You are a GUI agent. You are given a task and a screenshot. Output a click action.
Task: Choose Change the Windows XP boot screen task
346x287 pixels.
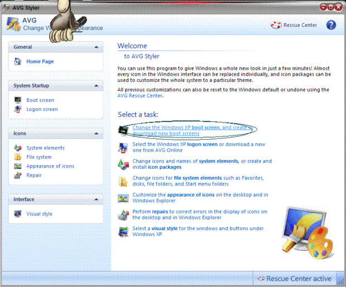click(x=193, y=130)
